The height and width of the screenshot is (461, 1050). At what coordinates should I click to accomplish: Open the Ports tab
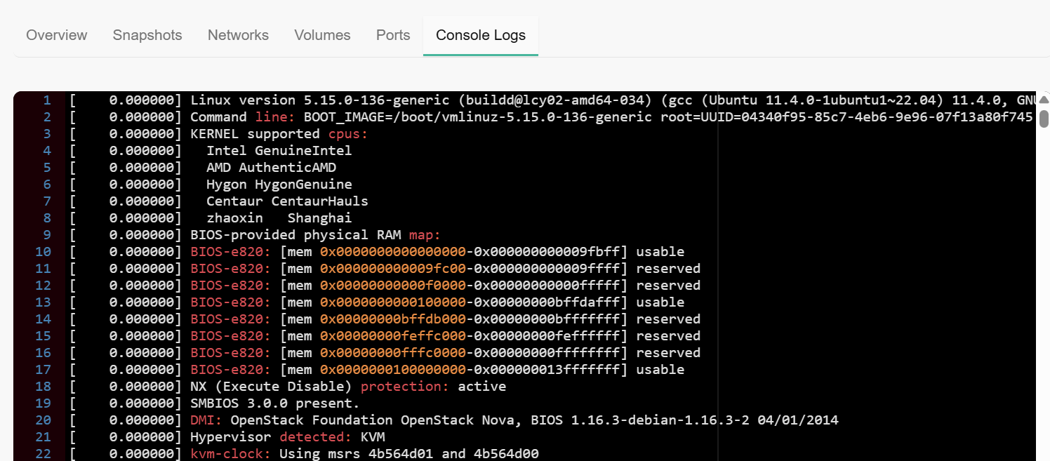pyautogui.click(x=393, y=35)
